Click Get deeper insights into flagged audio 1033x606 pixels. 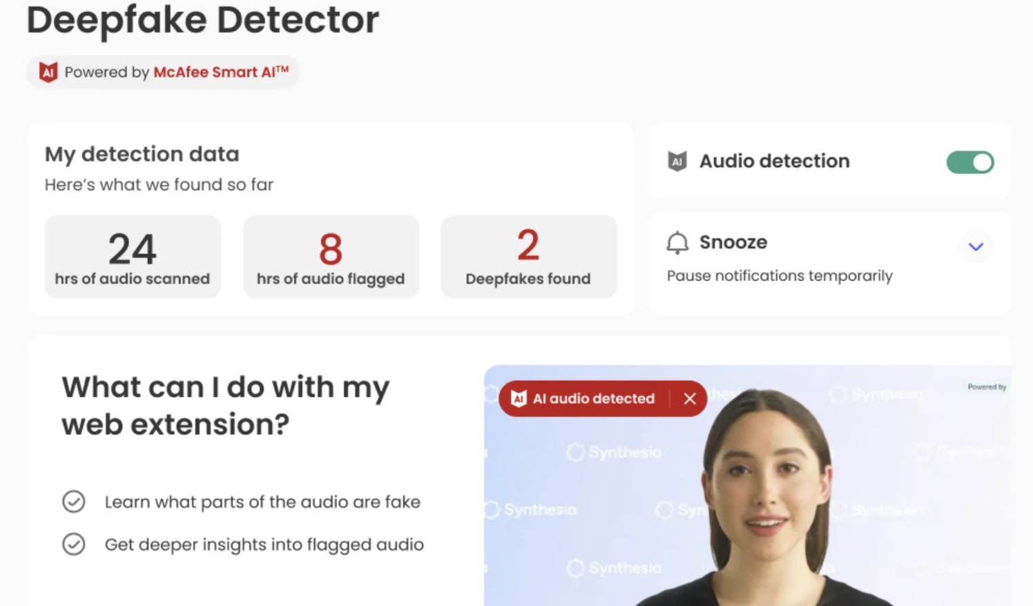point(264,545)
